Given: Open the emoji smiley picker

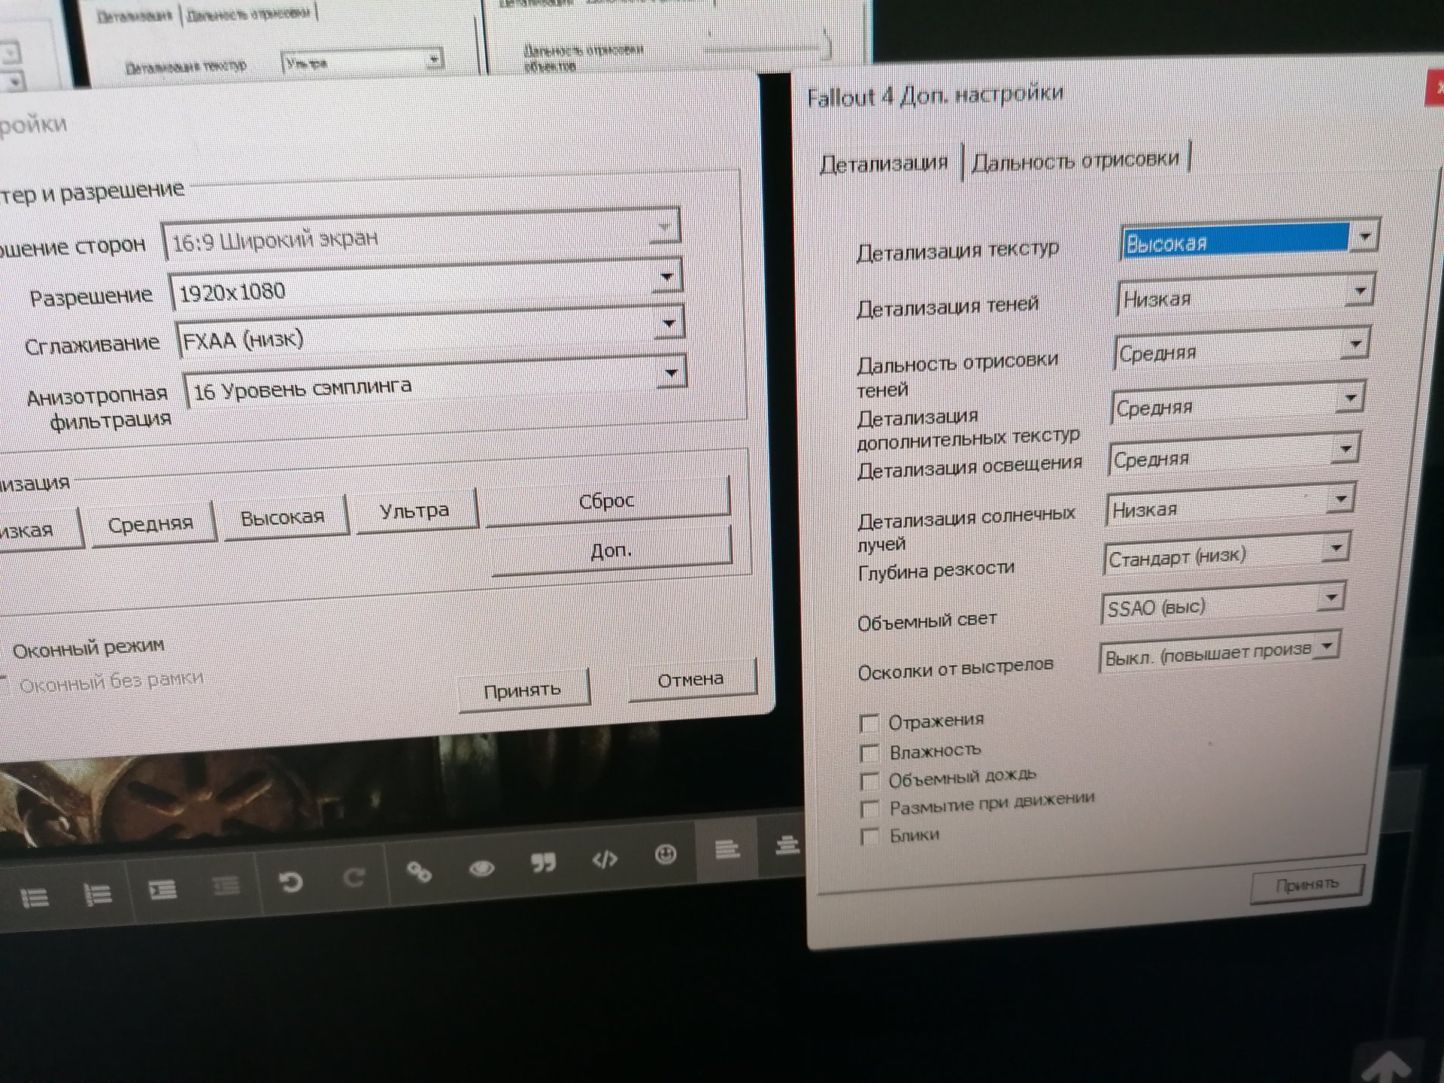Looking at the screenshot, I should click(x=665, y=854).
